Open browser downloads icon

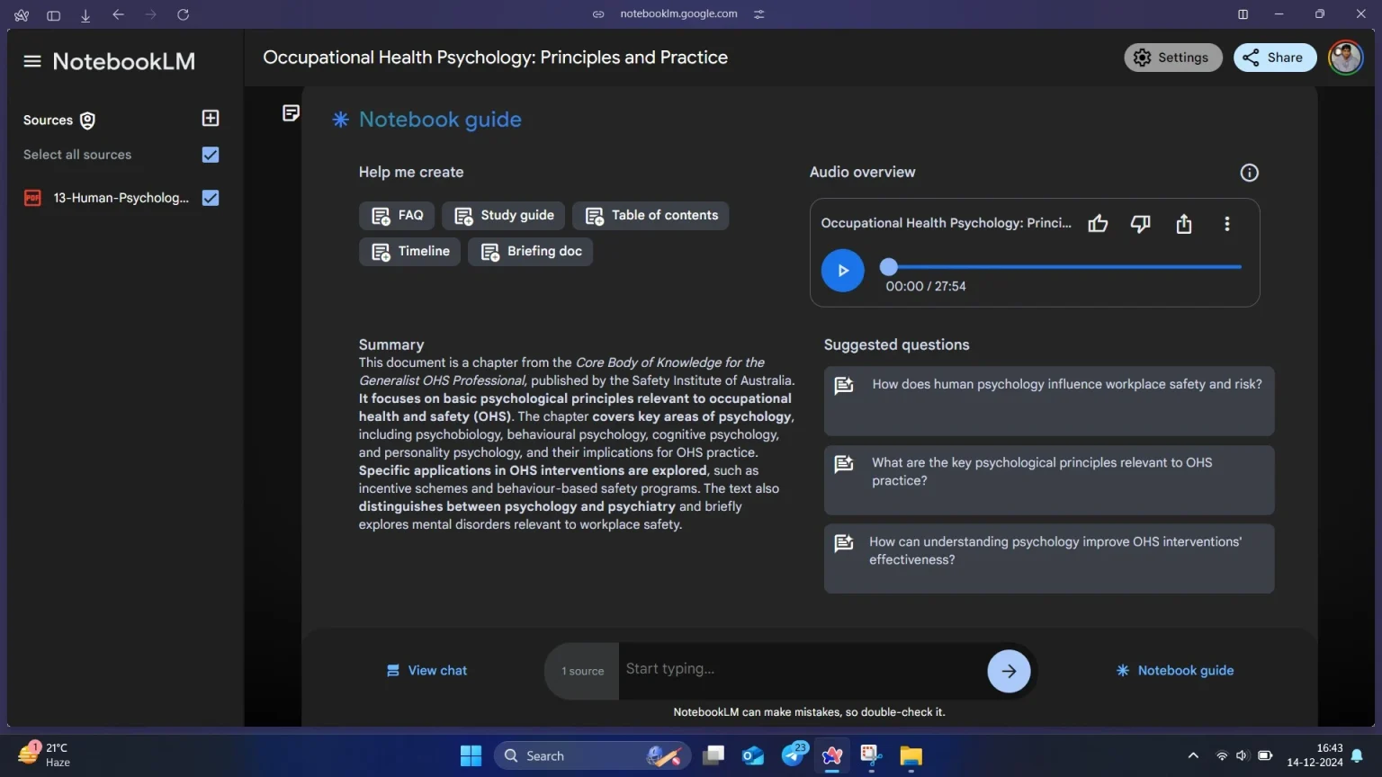coord(85,14)
